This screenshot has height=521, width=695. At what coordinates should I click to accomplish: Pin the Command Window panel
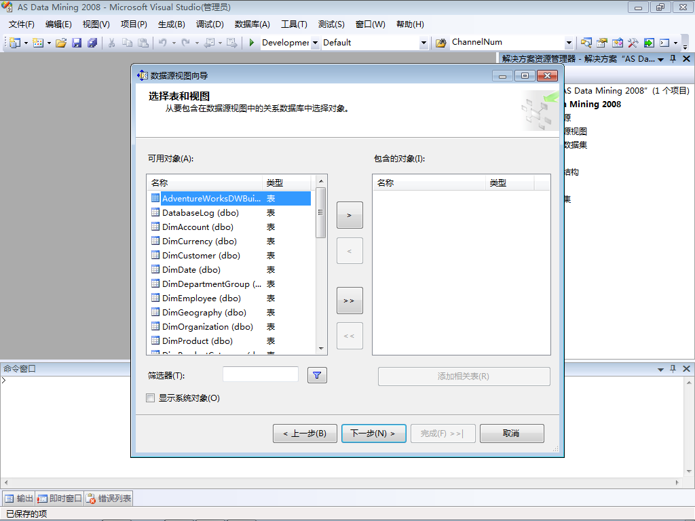click(673, 368)
